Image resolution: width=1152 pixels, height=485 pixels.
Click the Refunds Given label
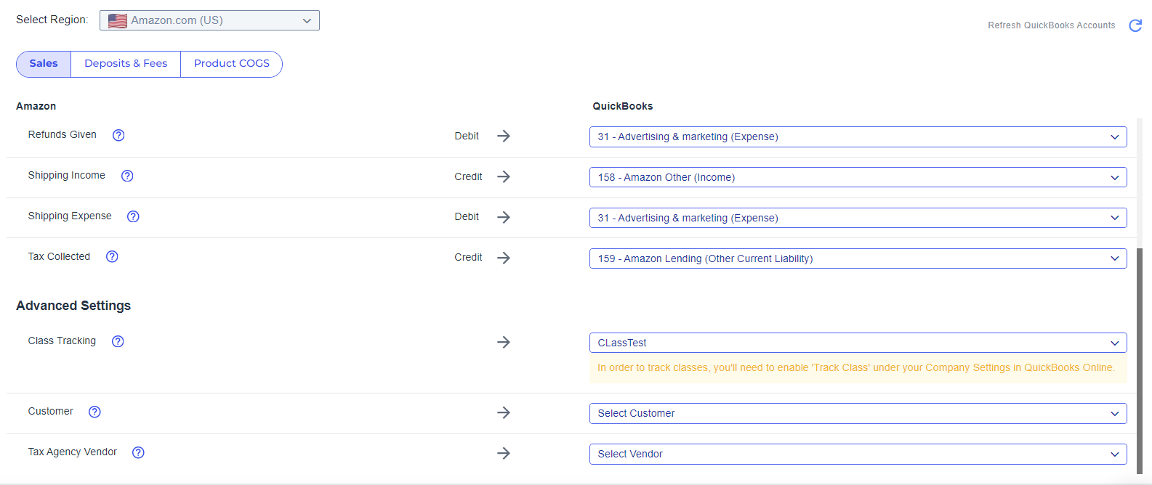click(63, 134)
